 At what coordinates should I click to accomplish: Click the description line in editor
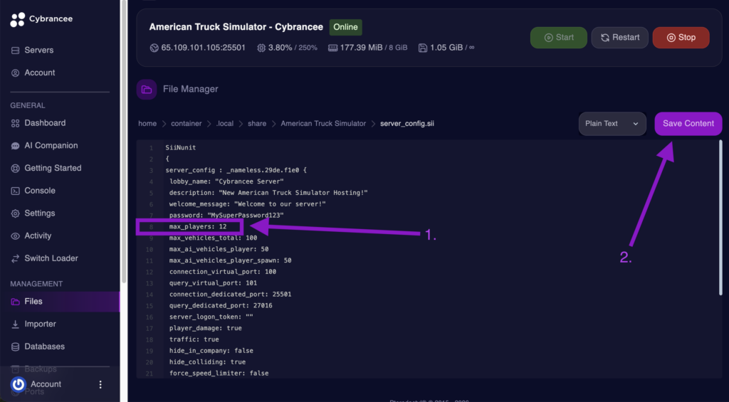pos(268,193)
